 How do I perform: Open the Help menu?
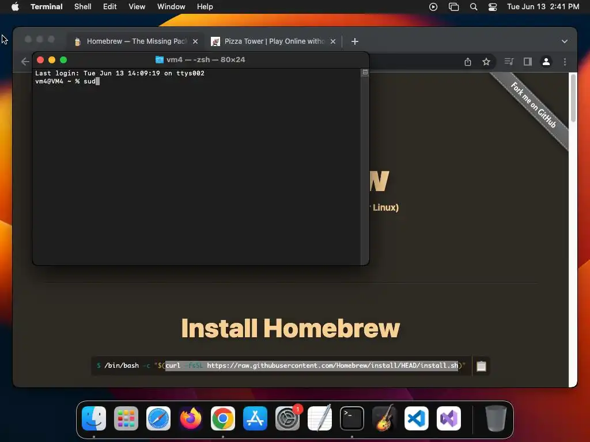point(205,7)
